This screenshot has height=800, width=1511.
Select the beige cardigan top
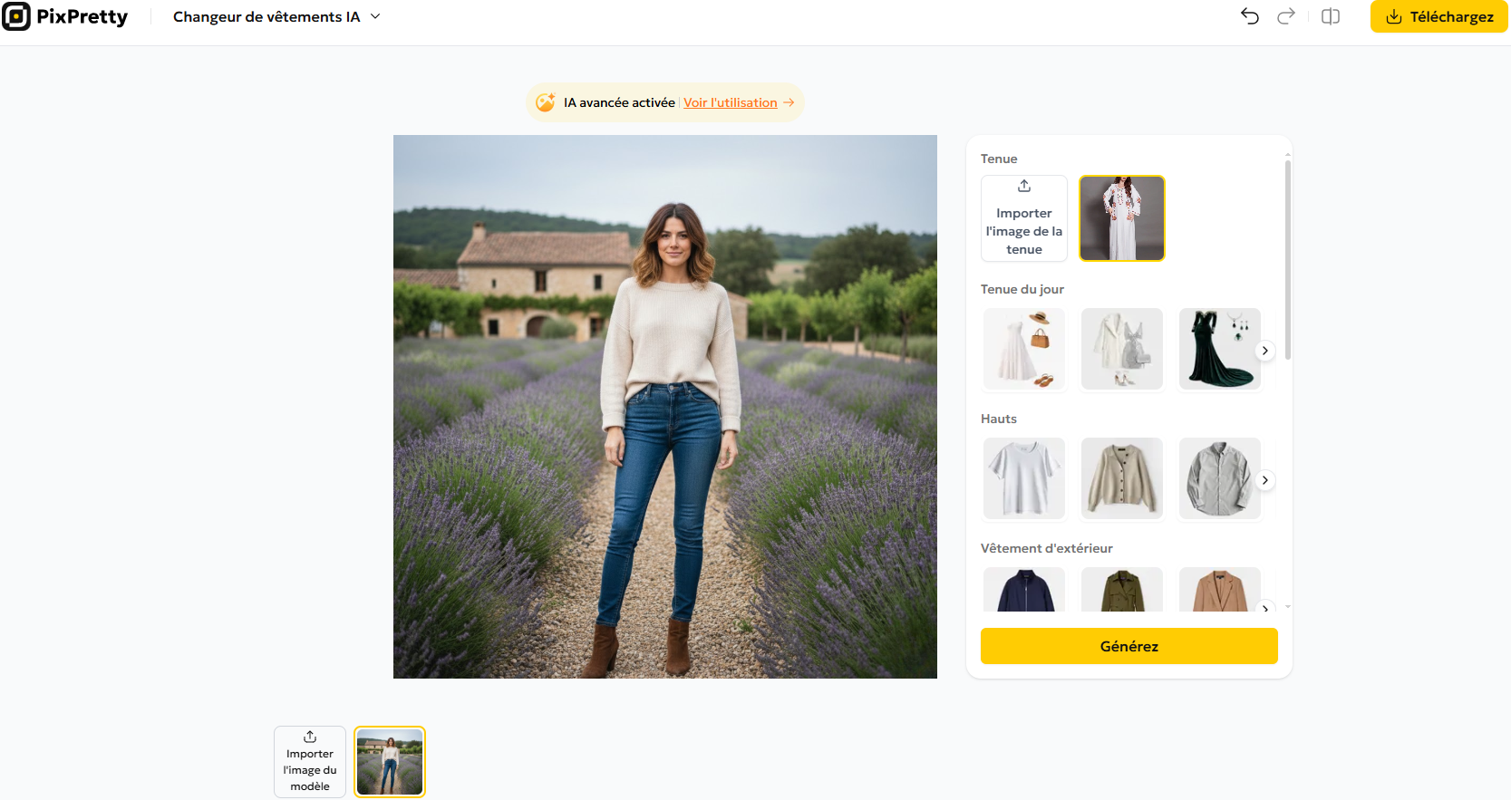click(1121, 478)
